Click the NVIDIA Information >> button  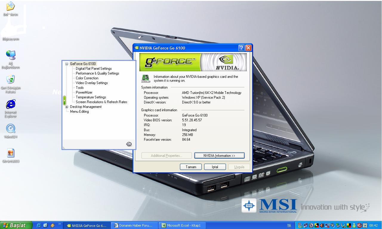tap(219, 156)
